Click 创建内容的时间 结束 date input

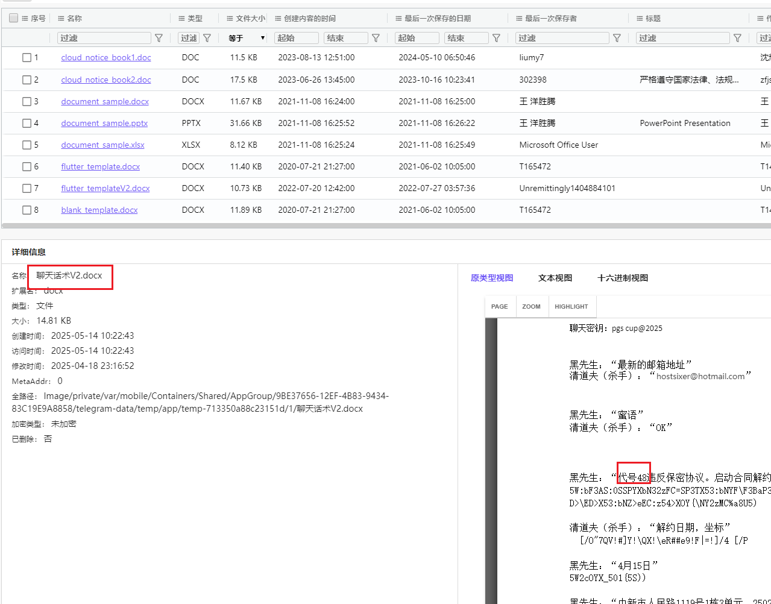pyautogui.click(x=346, y=38)
